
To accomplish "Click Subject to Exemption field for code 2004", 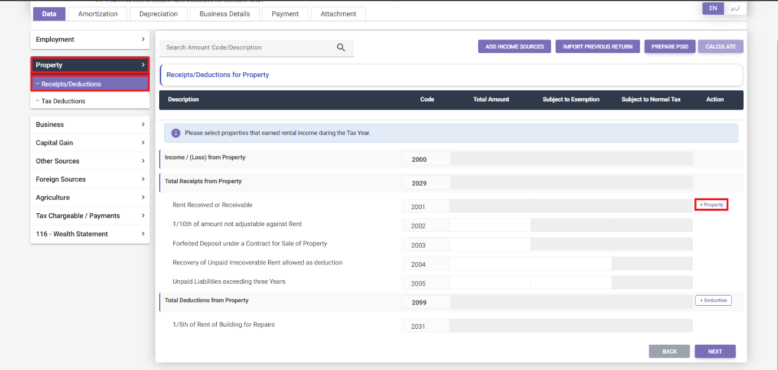I will pyautogui.click(x=571, y=264).
